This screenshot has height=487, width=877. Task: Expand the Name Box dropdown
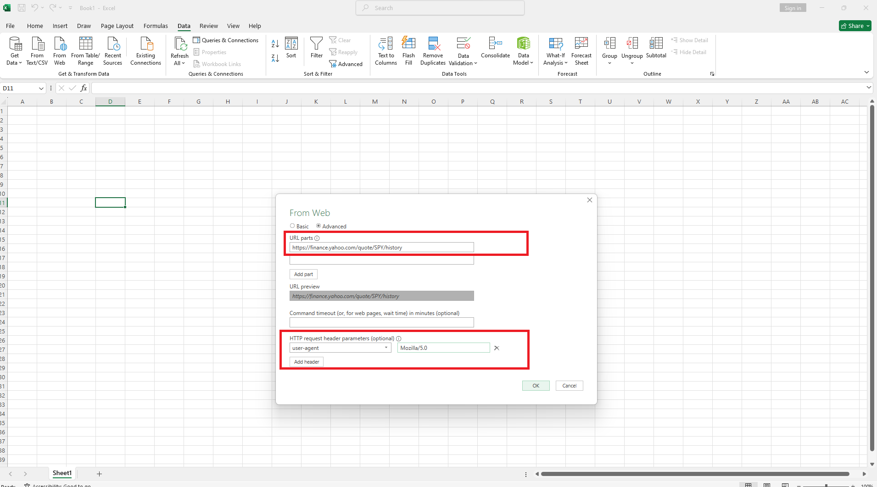41,88
